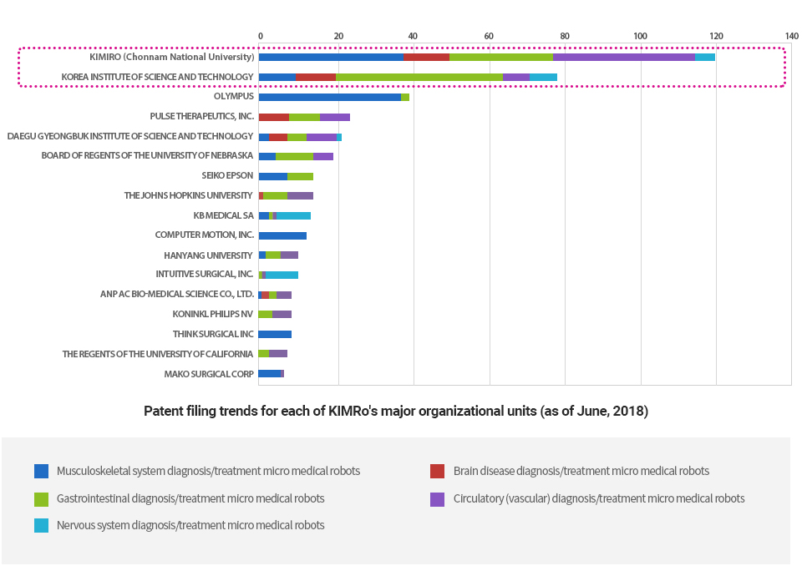Click Korea Institute's cyan nervous system segment
Screen dimensions: 802x566
click(x=543, y=77)
